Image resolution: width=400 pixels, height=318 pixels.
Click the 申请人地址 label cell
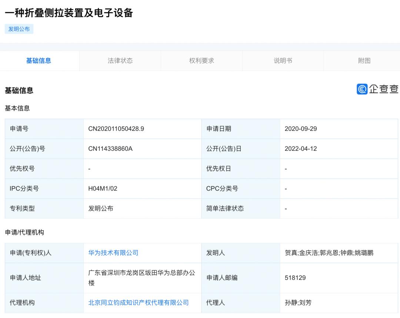(x=44, y=278)
